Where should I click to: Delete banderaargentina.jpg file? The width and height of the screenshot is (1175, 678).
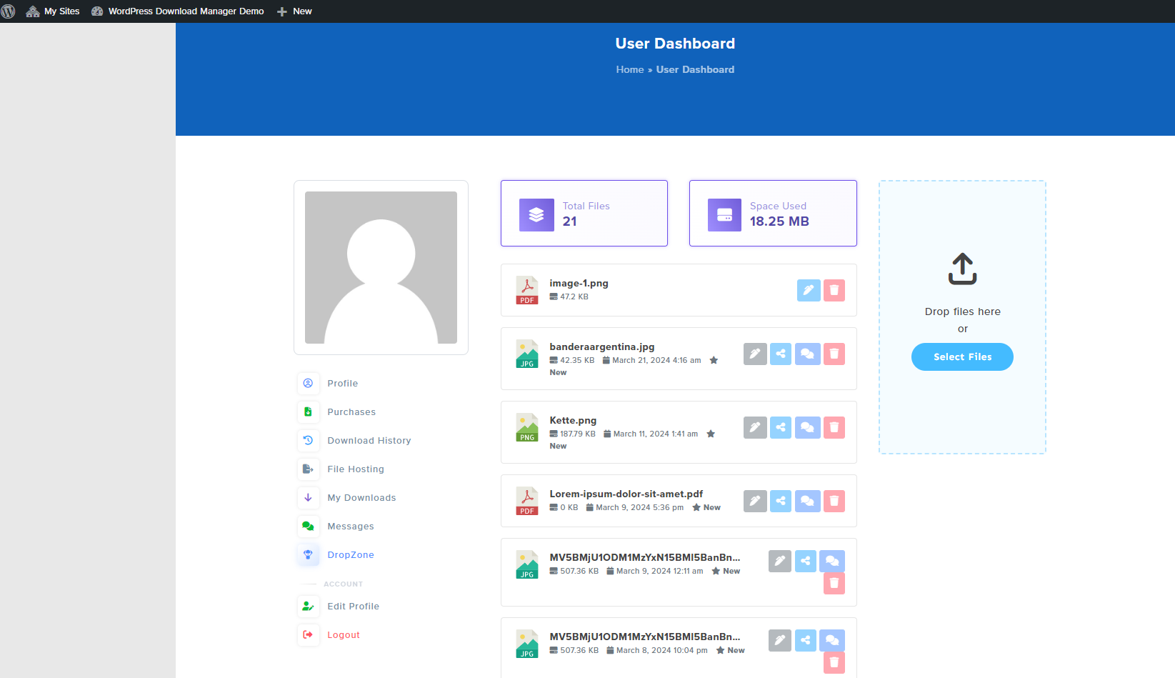tap(834, 354)
